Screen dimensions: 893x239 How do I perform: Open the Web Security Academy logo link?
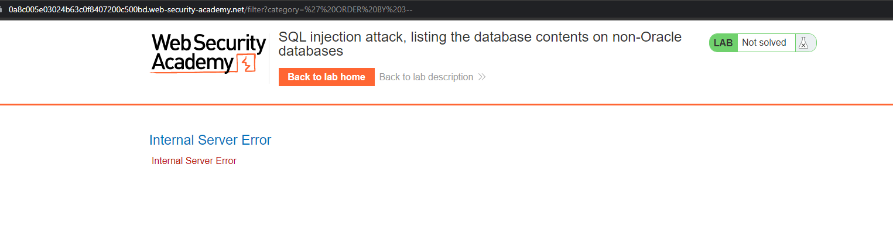point(208,53)
